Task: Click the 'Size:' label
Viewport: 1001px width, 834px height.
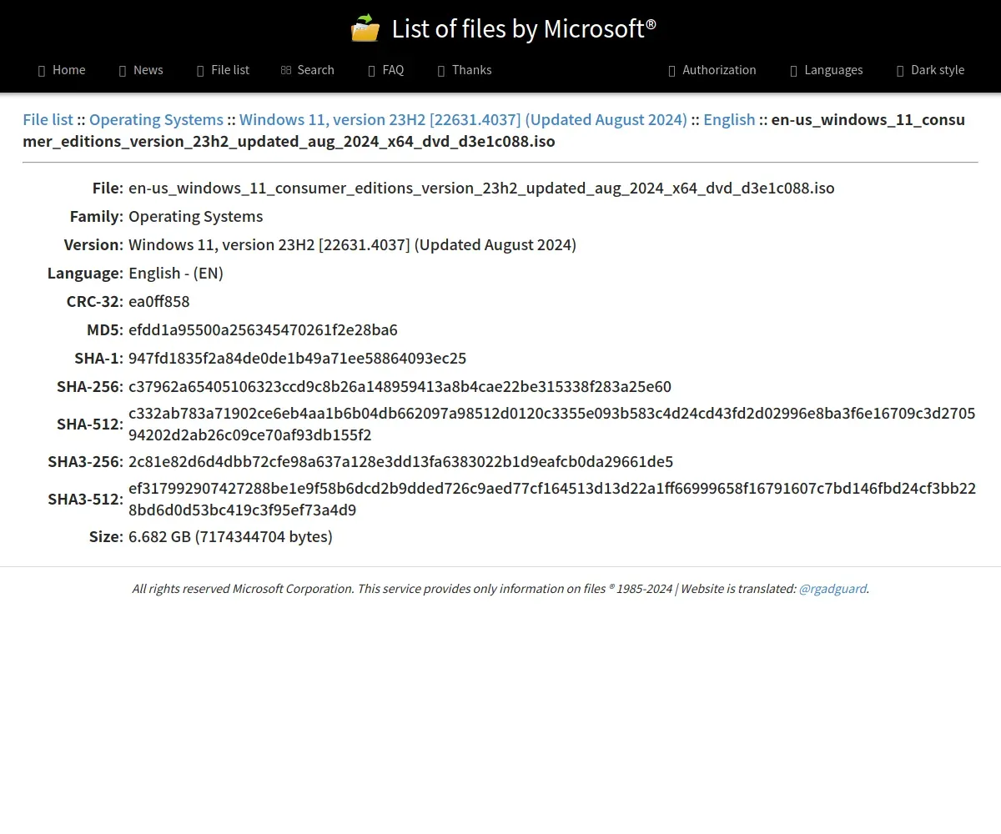Action: [106, 537]
